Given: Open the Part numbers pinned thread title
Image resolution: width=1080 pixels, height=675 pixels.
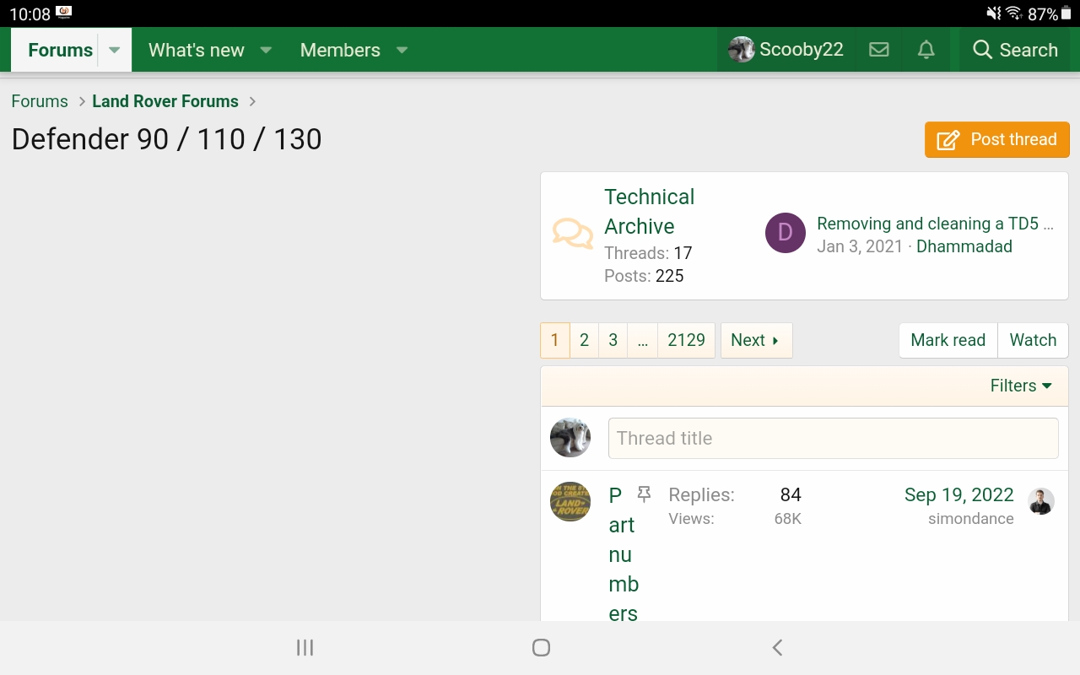Looking at the screenshot, I should point(624,554).
